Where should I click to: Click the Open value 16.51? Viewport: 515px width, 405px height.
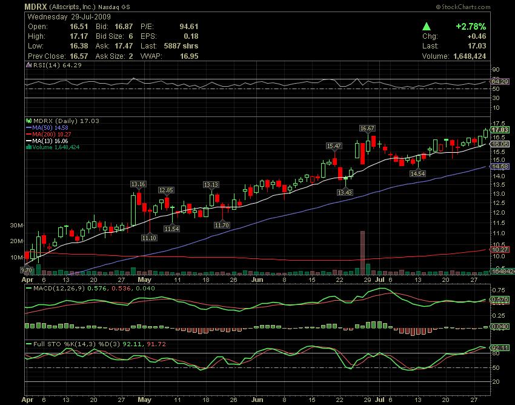coord(79,27)
